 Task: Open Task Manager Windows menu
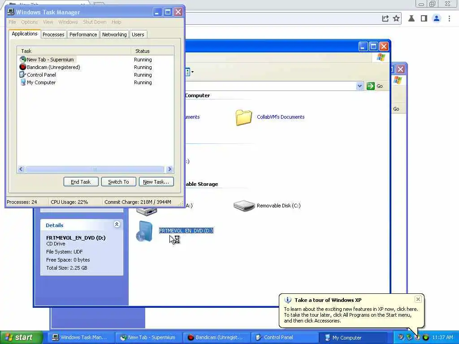click(68, 22)
